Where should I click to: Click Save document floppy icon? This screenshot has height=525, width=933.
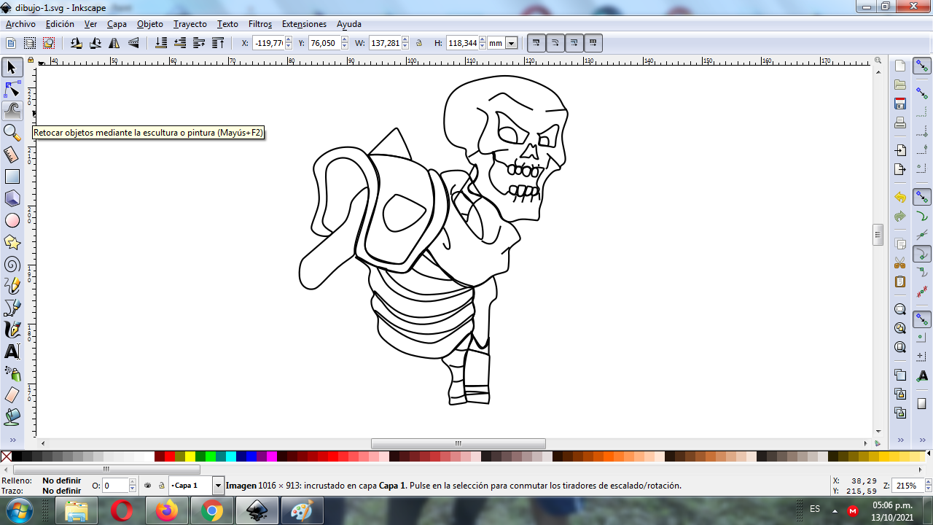(900, 104)
